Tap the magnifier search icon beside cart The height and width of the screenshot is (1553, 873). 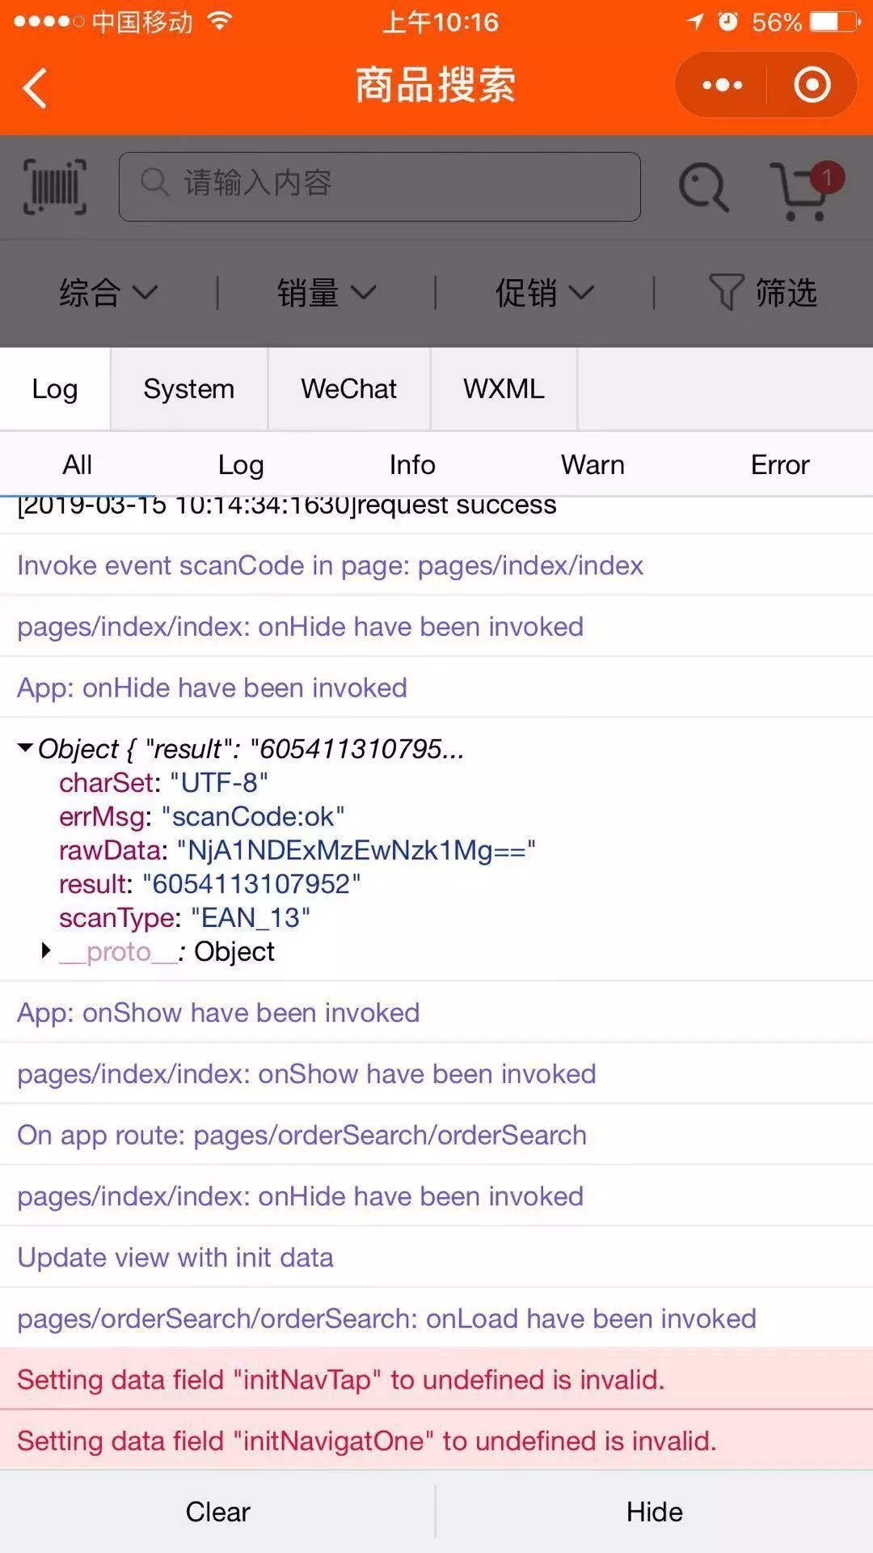704,188
